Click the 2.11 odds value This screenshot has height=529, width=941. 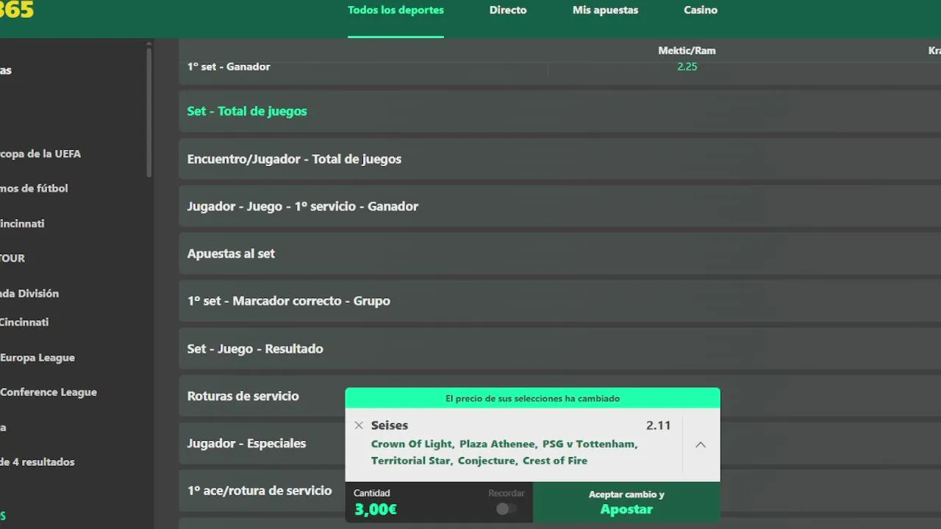click(658, 425)
